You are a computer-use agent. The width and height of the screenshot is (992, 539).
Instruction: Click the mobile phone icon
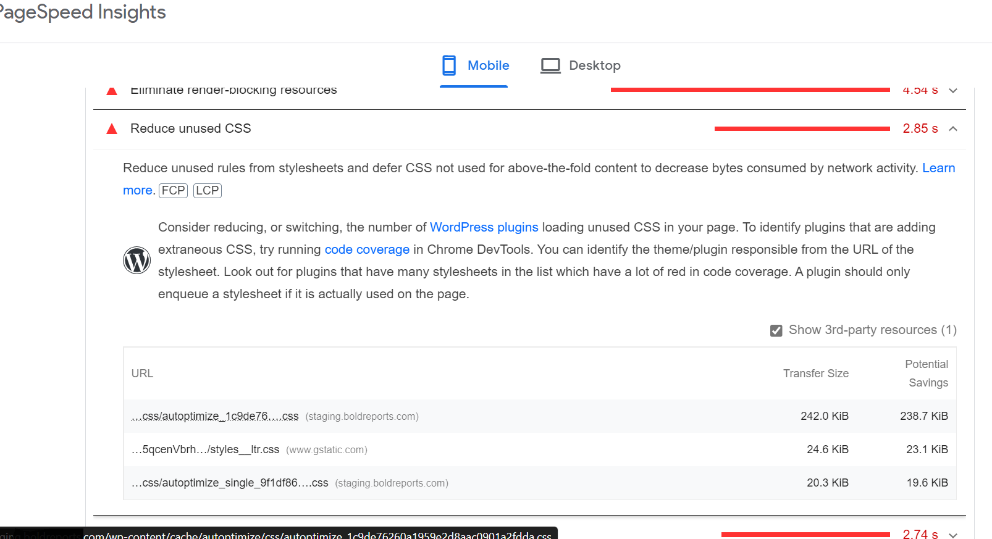pos(449,65)
